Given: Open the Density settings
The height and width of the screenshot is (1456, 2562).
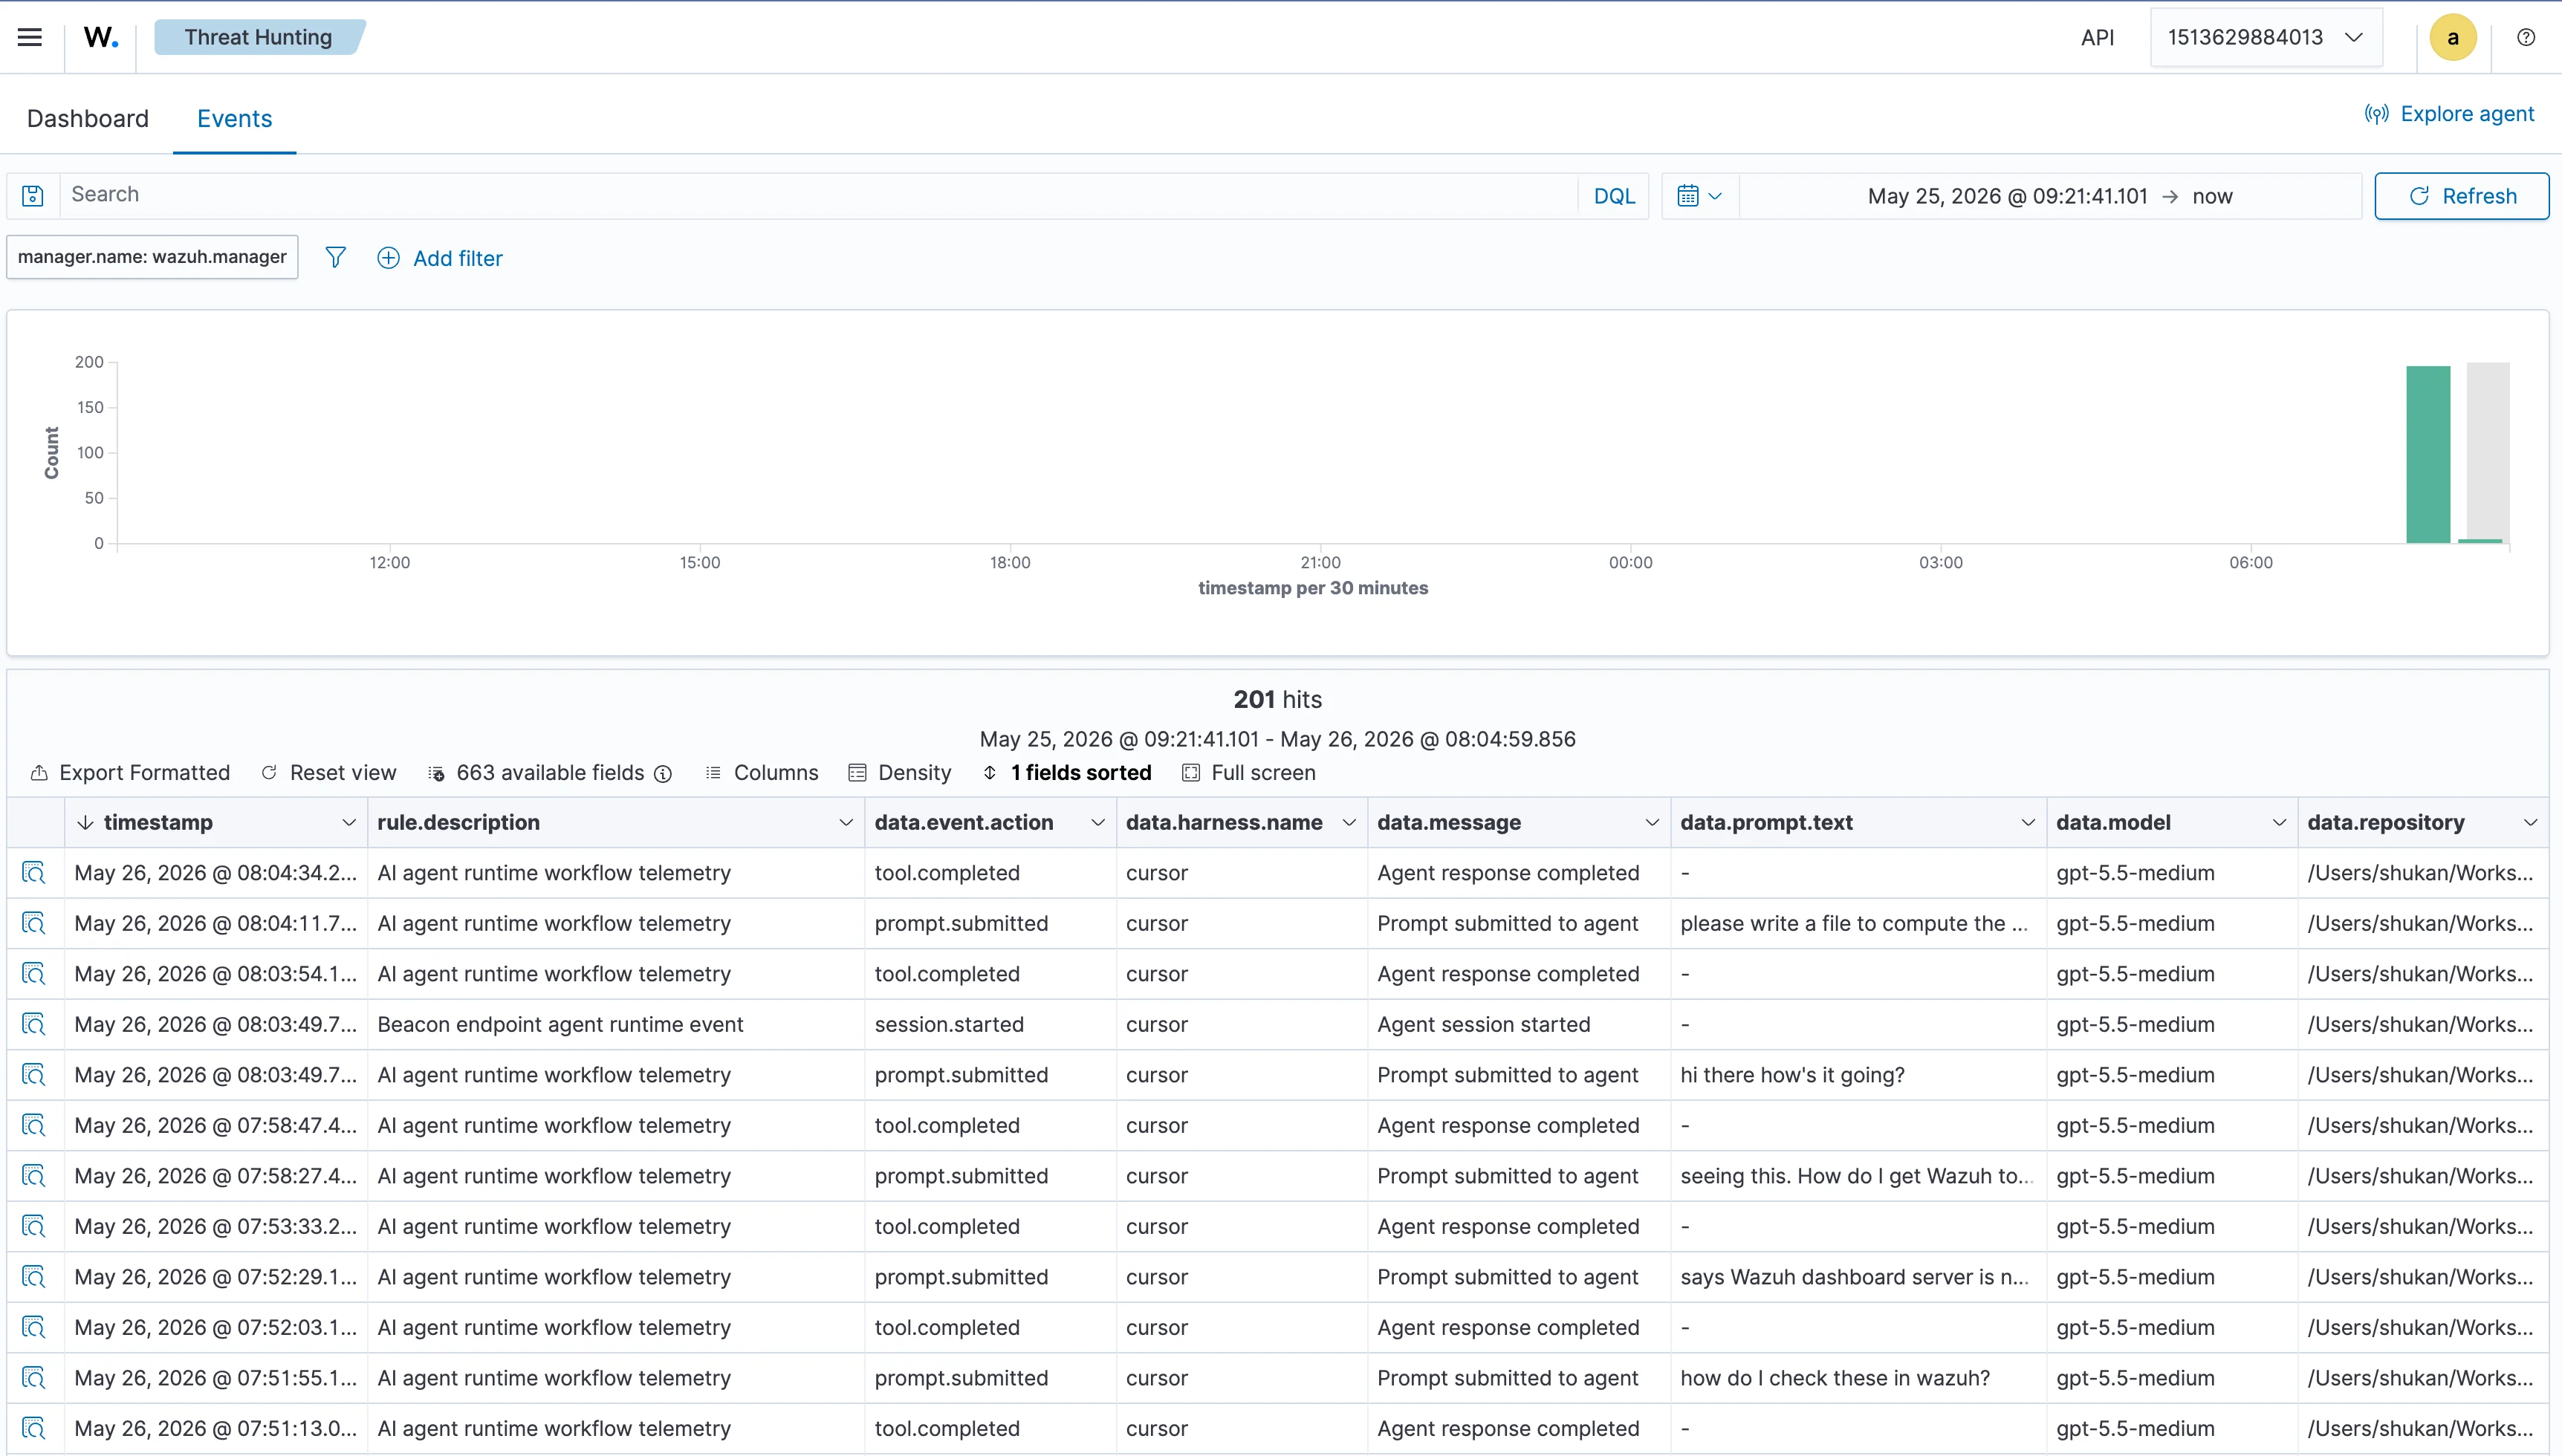Looking at the screenshot, I should (x=900, y=773).
